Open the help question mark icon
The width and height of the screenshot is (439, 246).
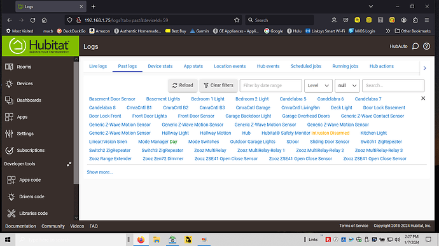point(426,46)
